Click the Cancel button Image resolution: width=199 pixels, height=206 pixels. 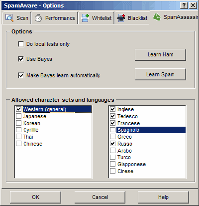coord(100,197)
